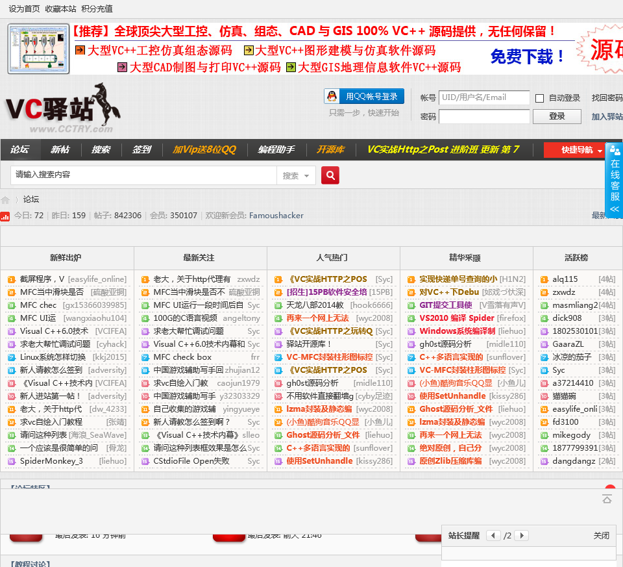The image size is (623, 567).
Task: Click arrow icon before 大型VC++图形建模与仿真软件源码
Action: (249, 50)
